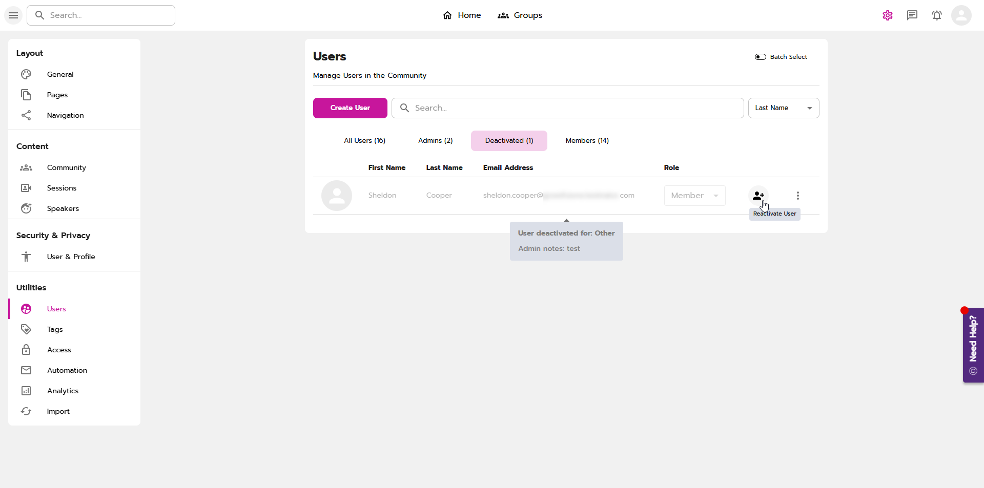Click the Reactivate User icon
The width and height of the screenshot is (984, 488).
(x=758, y=196)
